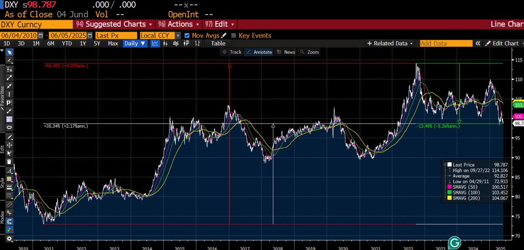Viewport: 524px width, 250px height.
Task: Expand the Related Data dropdown
Action: (x=390, y=43)
